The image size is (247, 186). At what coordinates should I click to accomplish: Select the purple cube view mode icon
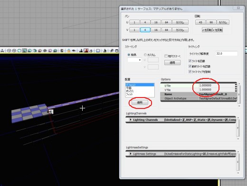tap(50, 51)
